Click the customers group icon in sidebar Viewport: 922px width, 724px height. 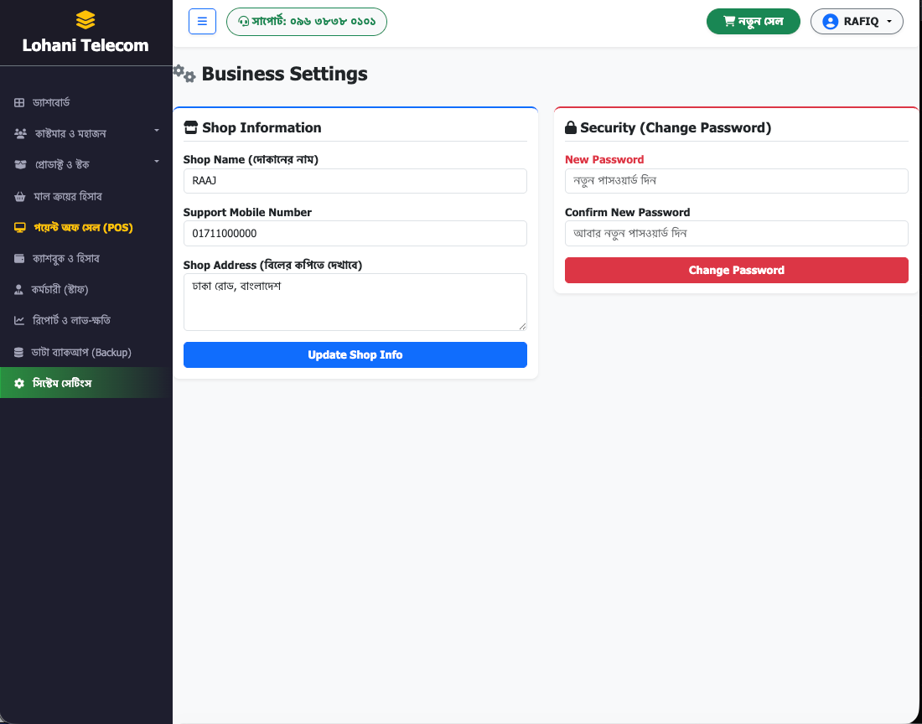20,134
